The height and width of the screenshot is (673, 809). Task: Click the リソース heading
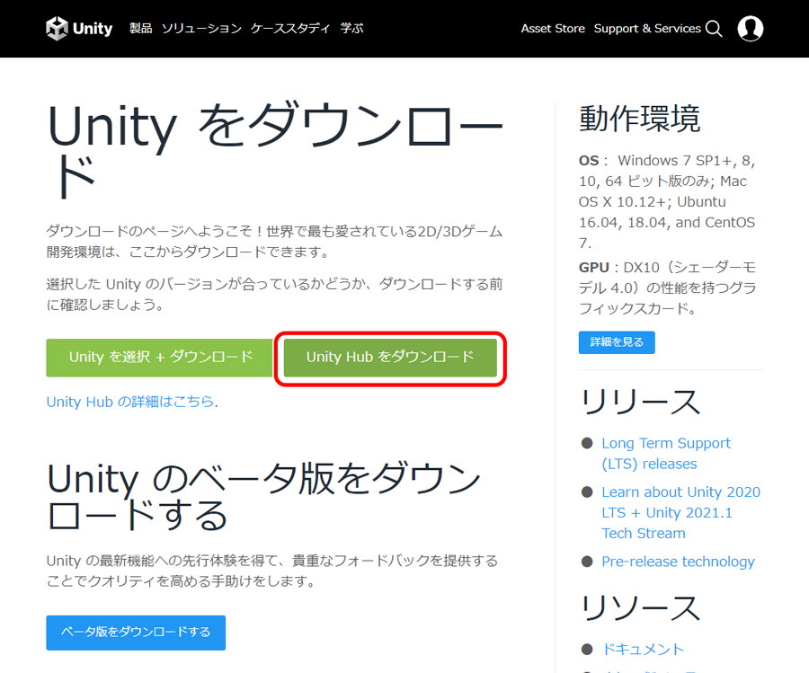coord(640,608)
